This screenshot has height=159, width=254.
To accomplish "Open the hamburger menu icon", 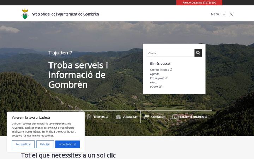I will tap(224, 14).
